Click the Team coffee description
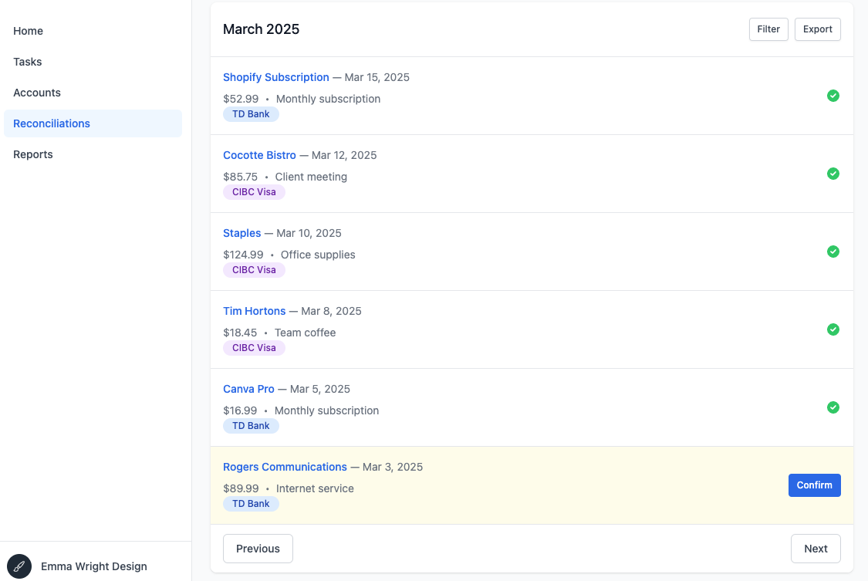This screenshot has width=868, height=581. pyautogui.click(x=305, y=333)
